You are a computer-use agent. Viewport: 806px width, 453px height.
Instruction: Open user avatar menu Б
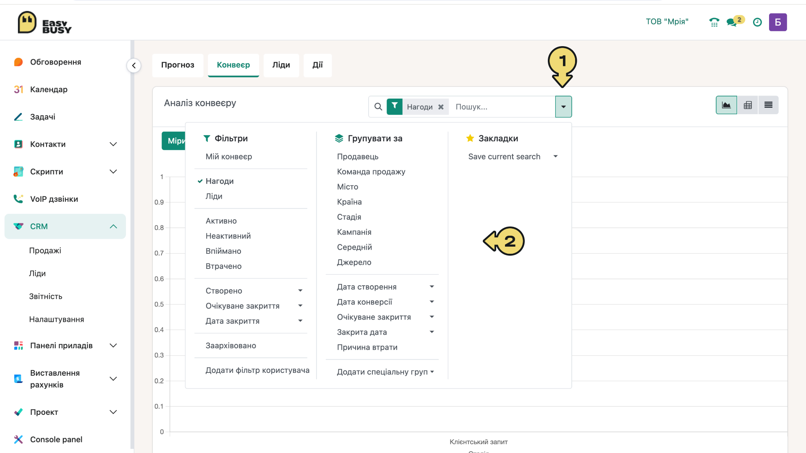pyautogui.click(x=778, y=22)
